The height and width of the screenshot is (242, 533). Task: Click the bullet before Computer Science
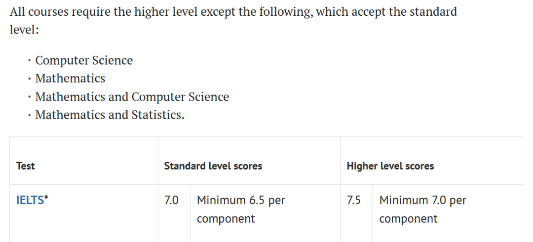click(30, 61)
